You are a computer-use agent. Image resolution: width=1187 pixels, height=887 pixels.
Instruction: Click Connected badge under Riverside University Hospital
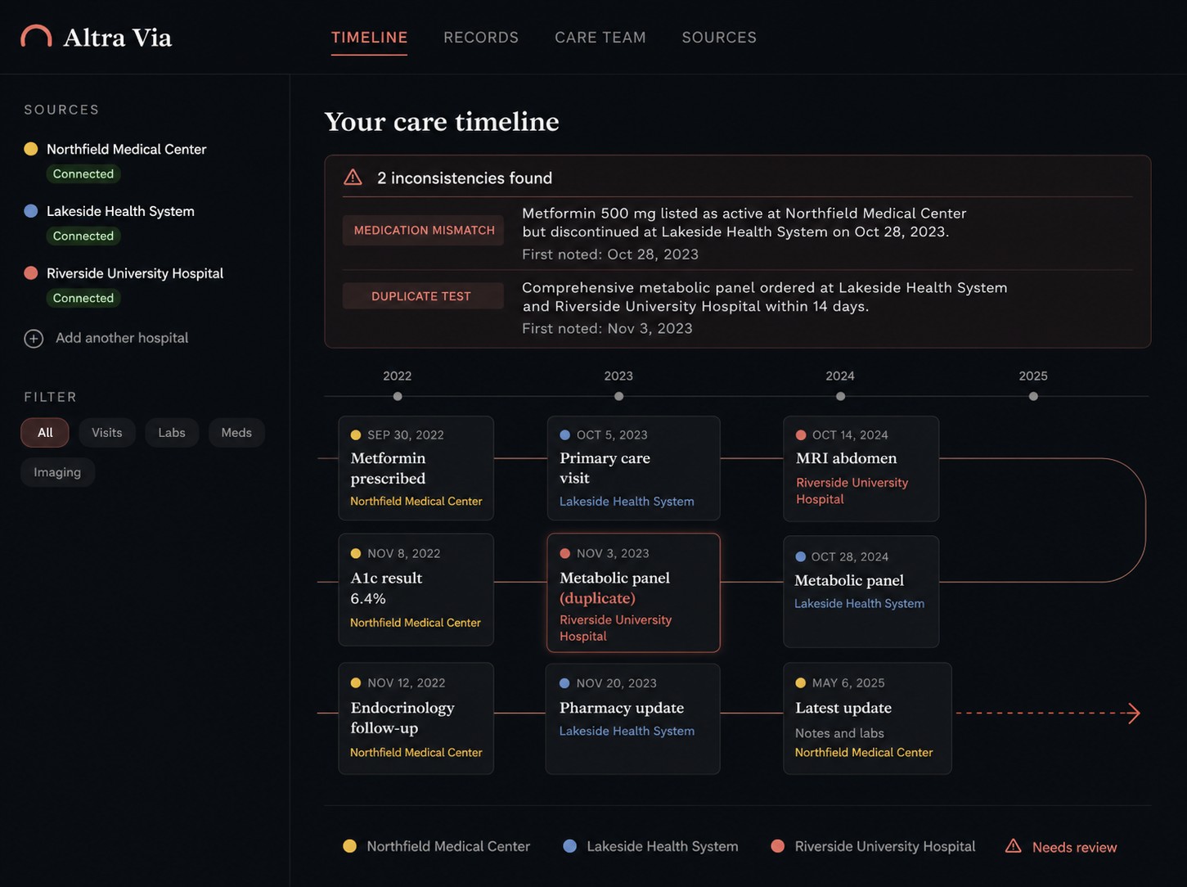(x=83, y=298)
